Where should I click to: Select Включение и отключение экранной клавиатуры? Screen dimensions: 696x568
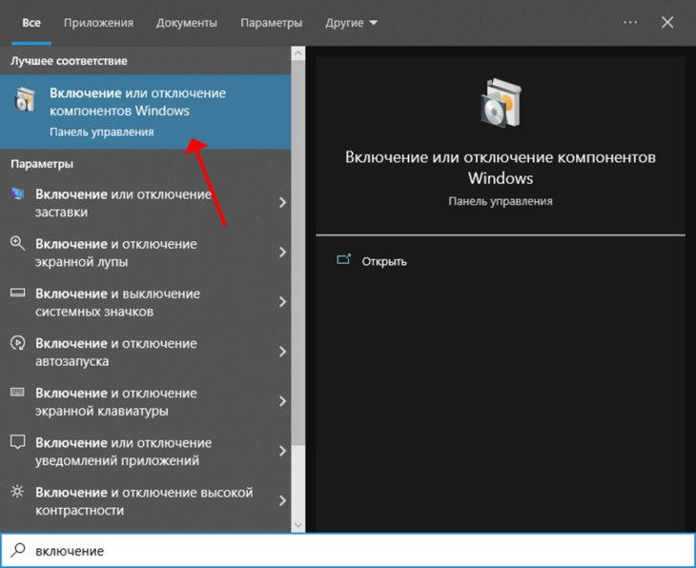[x=146, y=401]
